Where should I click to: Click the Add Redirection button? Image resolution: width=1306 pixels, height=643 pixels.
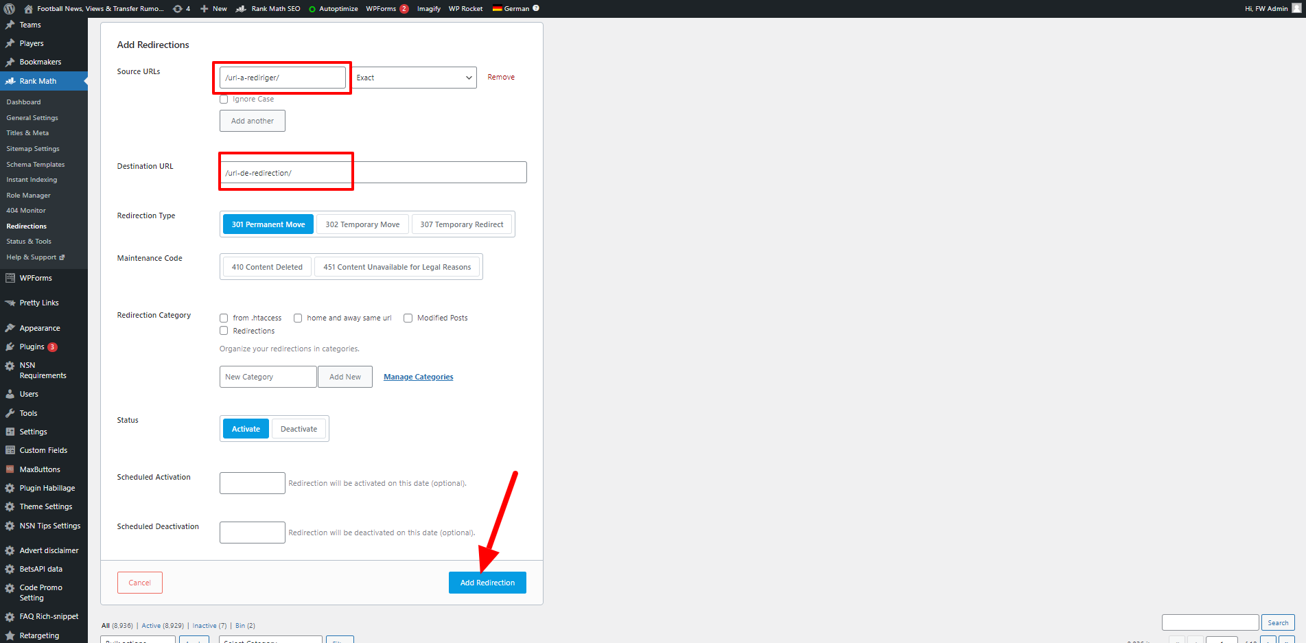pos(487,583)
